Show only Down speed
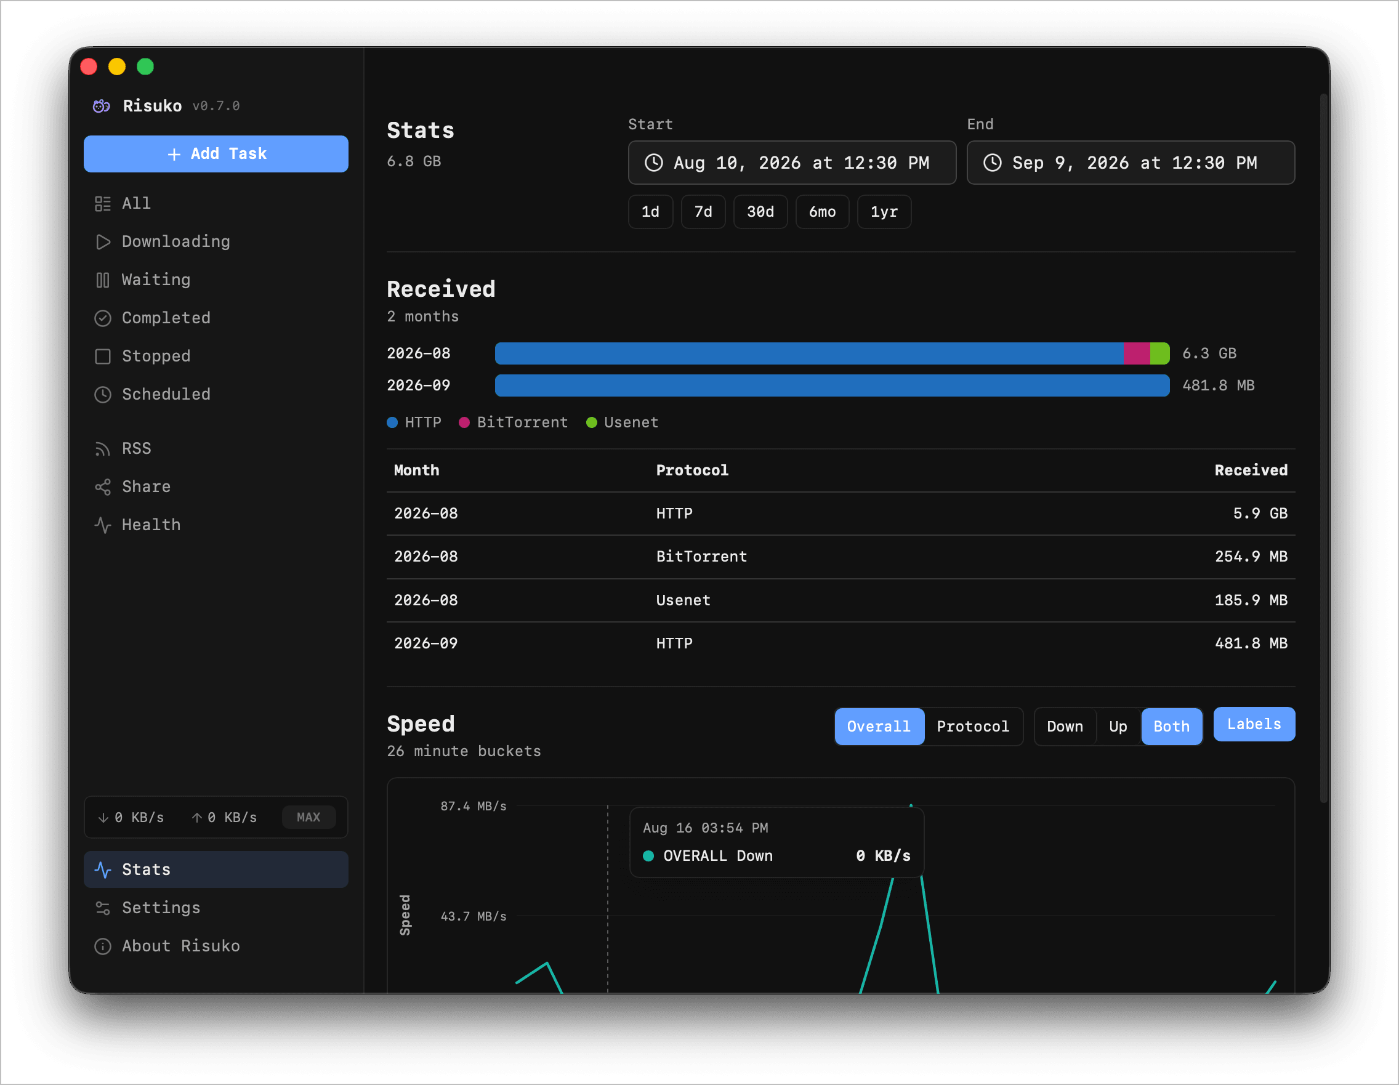The height and width of the screenshot is (1085, 1399). coord(1065,727)
